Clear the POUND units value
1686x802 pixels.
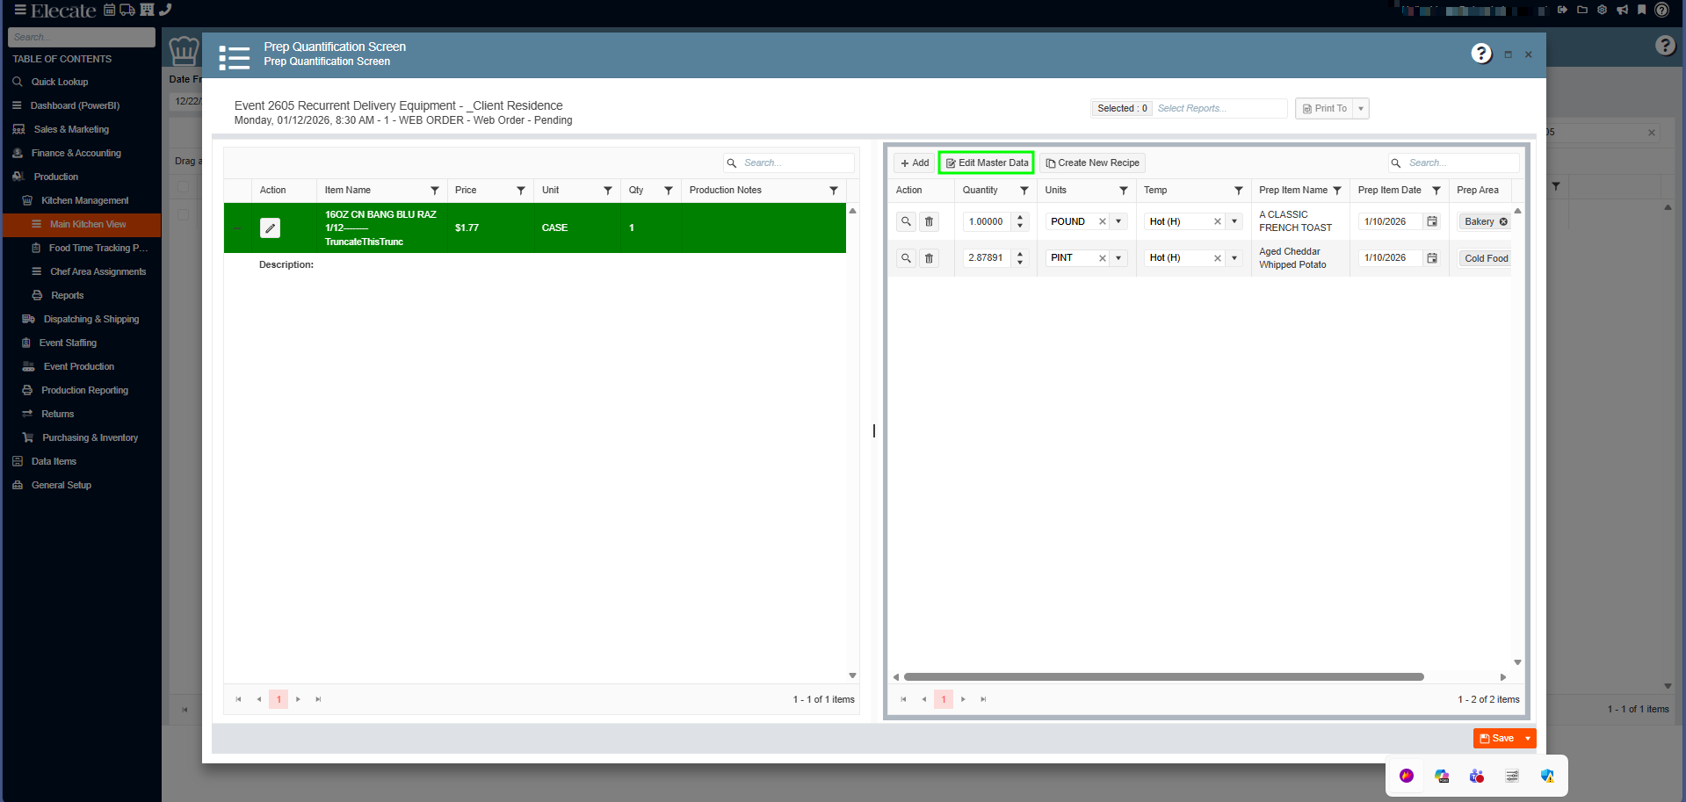tap(1102, 221)
